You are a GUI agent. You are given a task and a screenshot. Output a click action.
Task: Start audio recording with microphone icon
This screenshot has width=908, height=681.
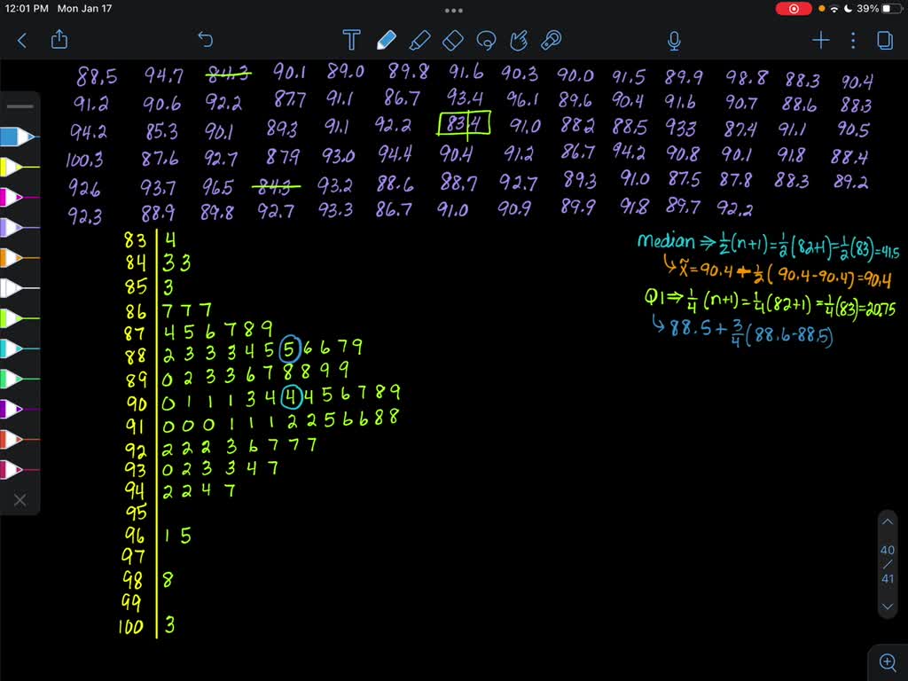point(674,40)
